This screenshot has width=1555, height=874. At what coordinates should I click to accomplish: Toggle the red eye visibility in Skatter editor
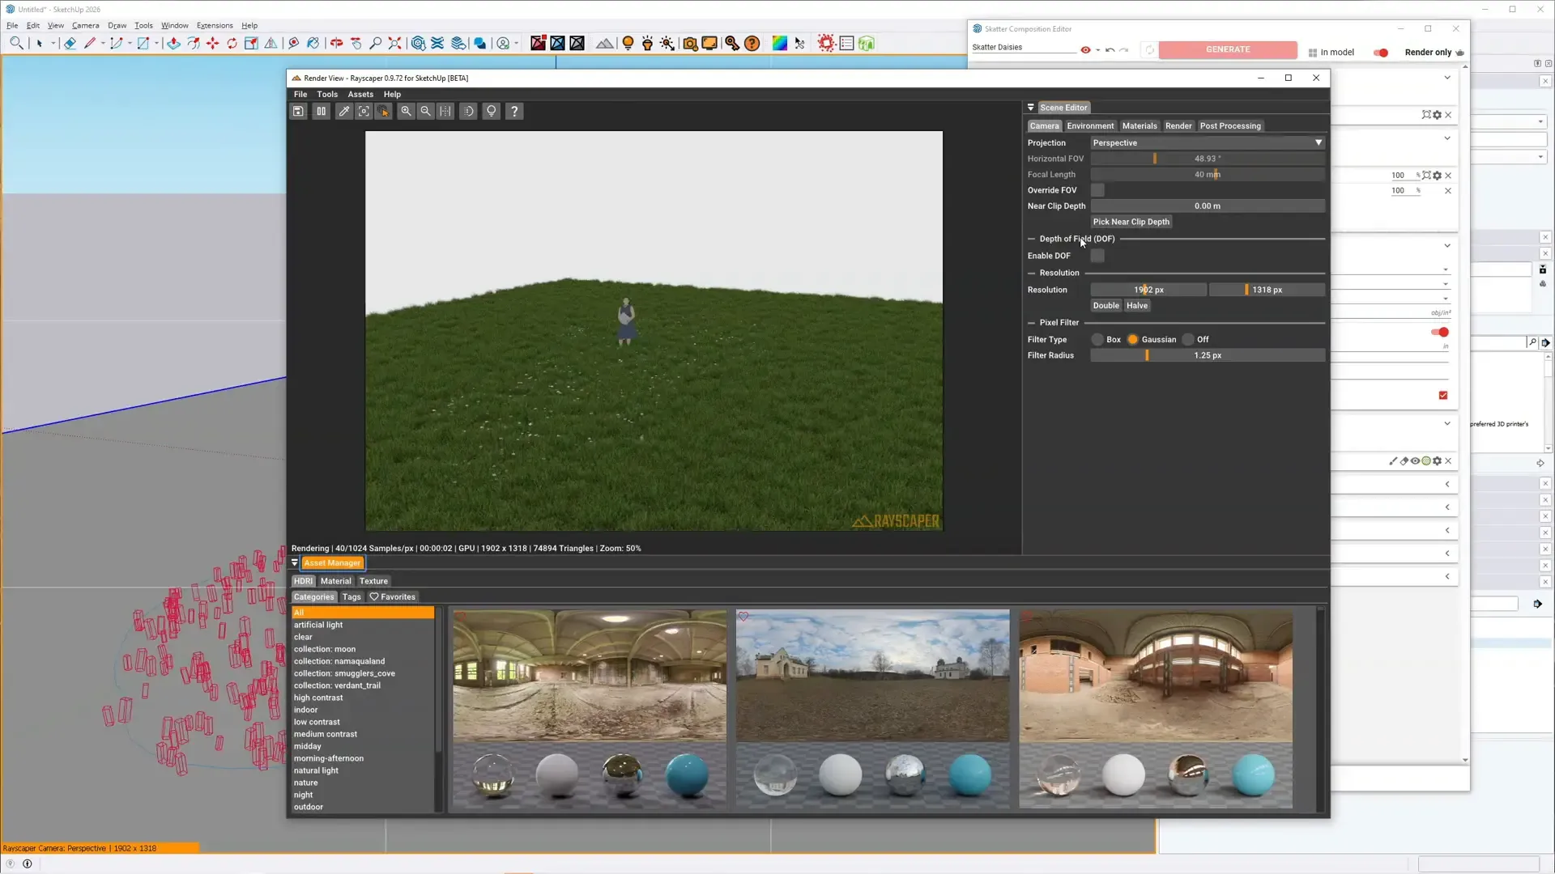pos(1085,50)
